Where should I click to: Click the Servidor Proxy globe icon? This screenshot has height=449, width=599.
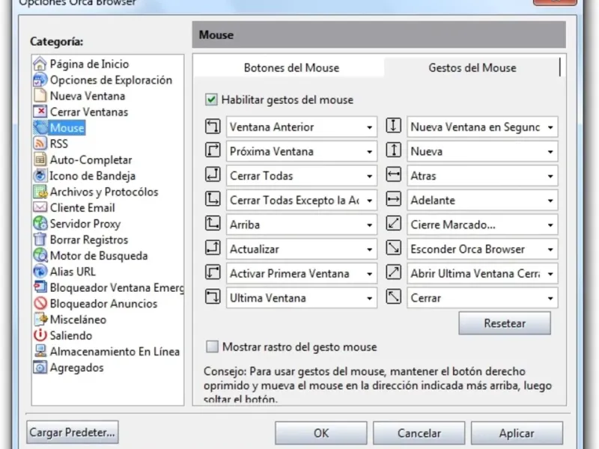(x=40, y=224)
